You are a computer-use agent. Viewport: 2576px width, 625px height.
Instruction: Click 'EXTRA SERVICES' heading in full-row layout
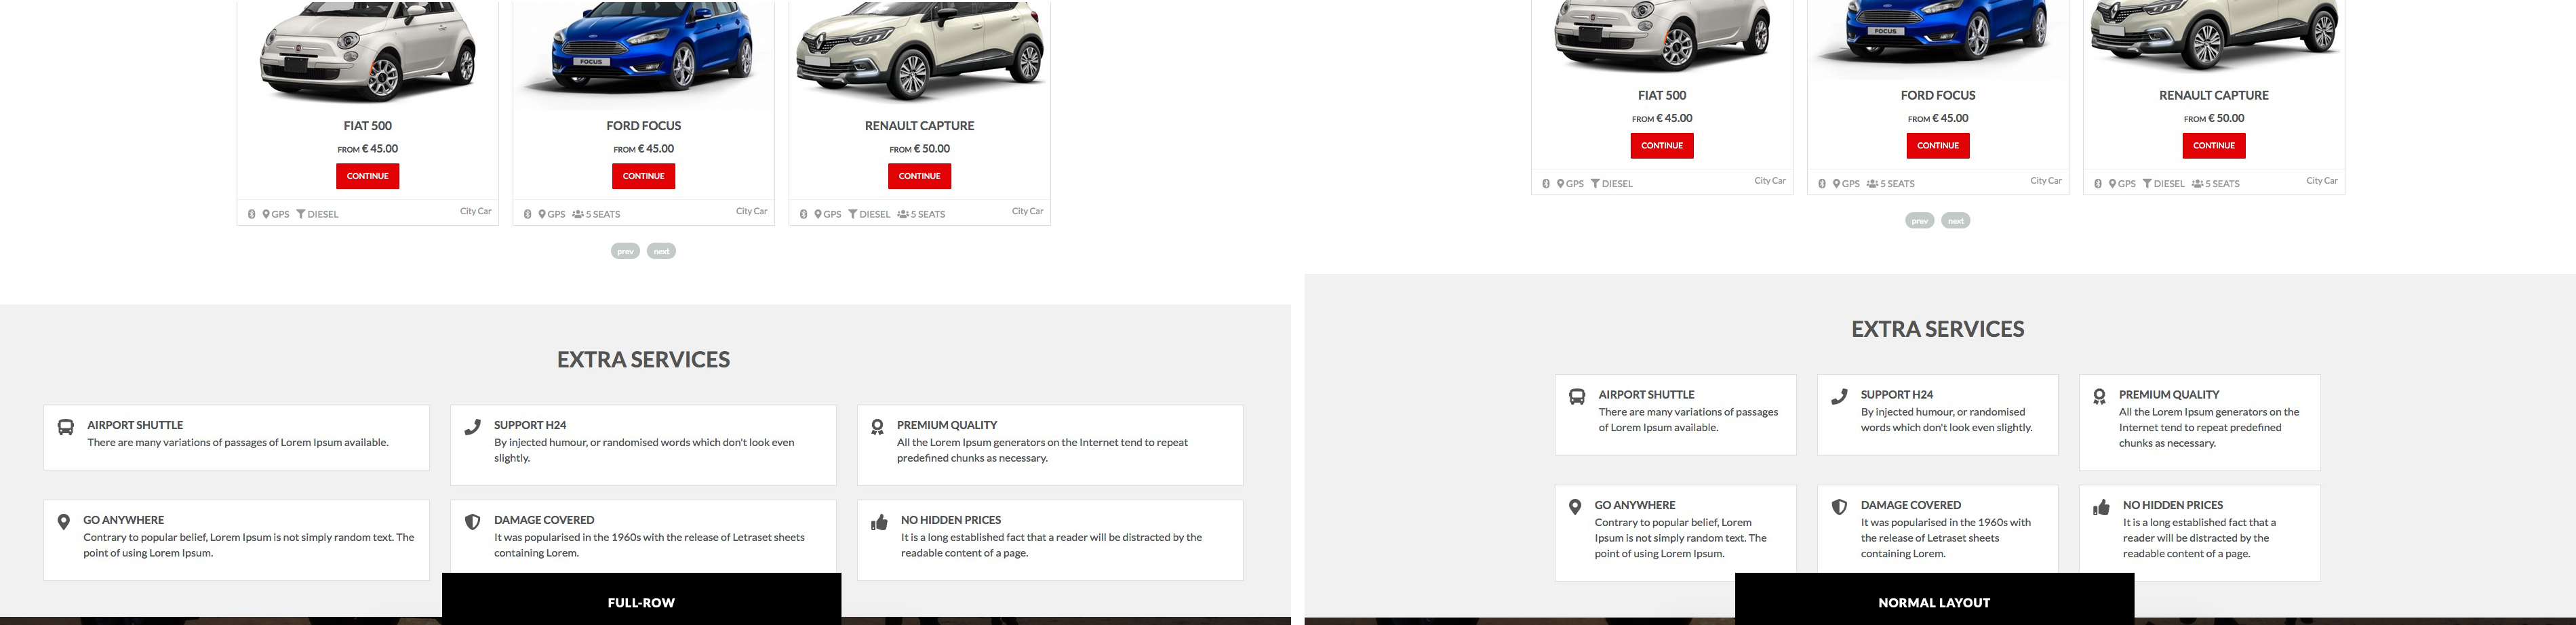point(644,360)
